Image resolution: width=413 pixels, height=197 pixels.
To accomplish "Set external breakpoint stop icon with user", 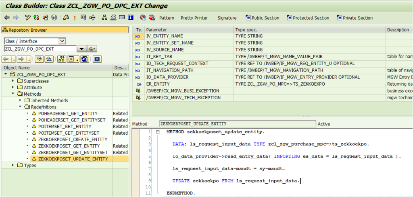I will pos(152,18).
